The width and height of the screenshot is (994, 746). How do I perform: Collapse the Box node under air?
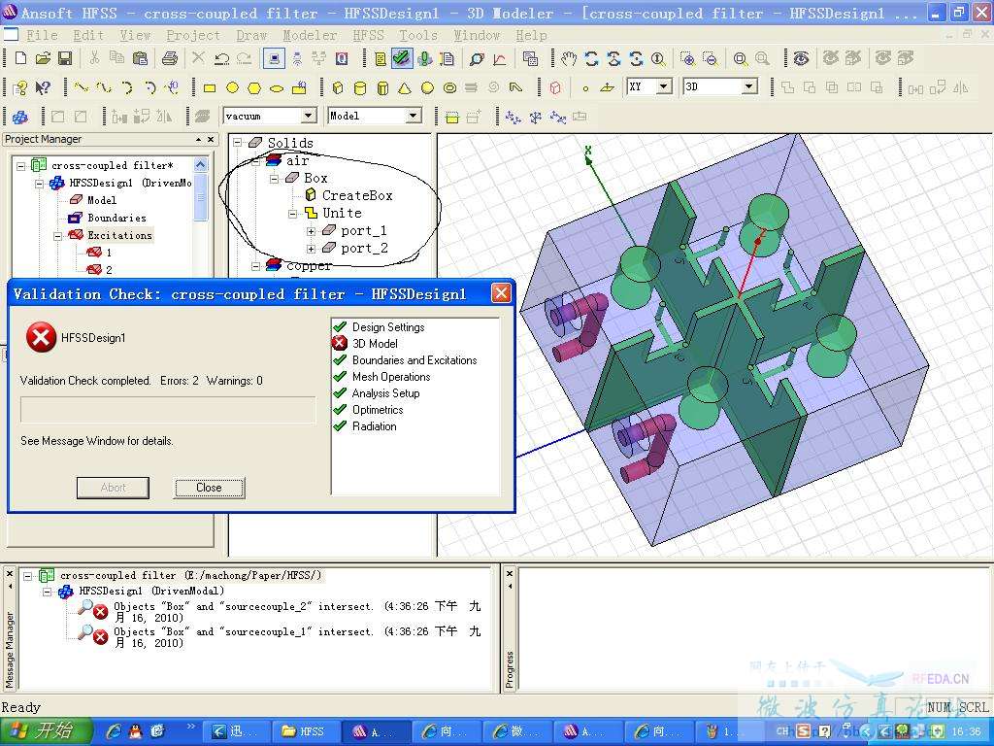[274, 179]
